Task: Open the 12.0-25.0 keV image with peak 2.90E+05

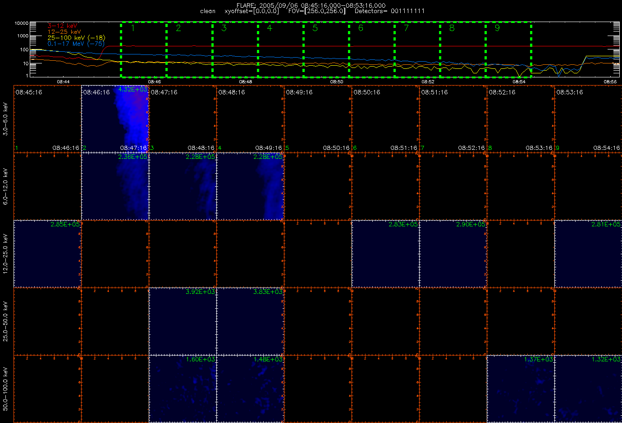Action: point(453,254)
